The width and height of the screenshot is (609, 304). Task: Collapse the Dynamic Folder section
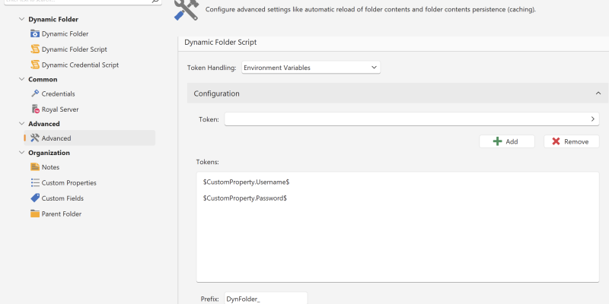click(21, 19)
